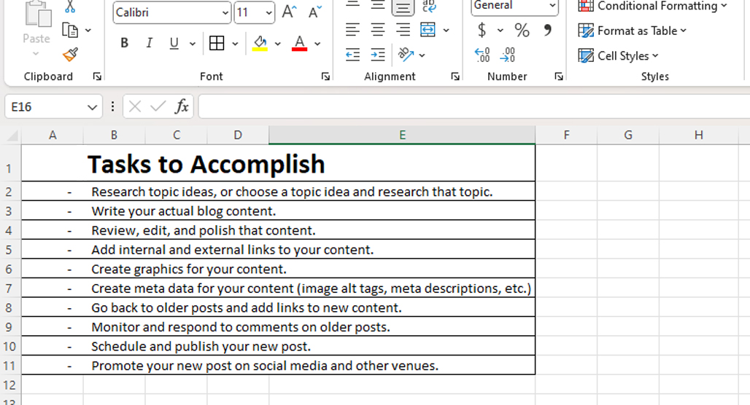Image resolution: width=750 pixels, height=405 pixels.
Task: Toggle Underline formatting
Action: [174, 43]
